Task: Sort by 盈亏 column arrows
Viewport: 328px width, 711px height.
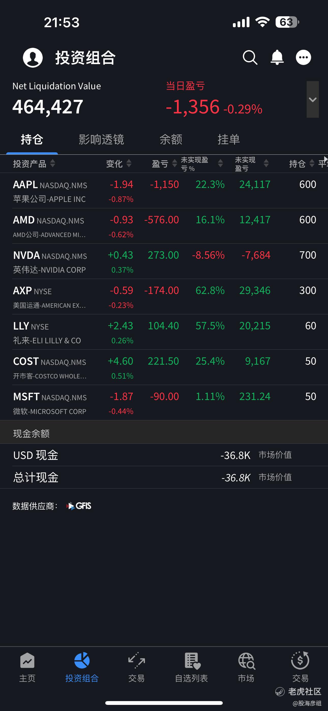Action: (x=174, y=164)
